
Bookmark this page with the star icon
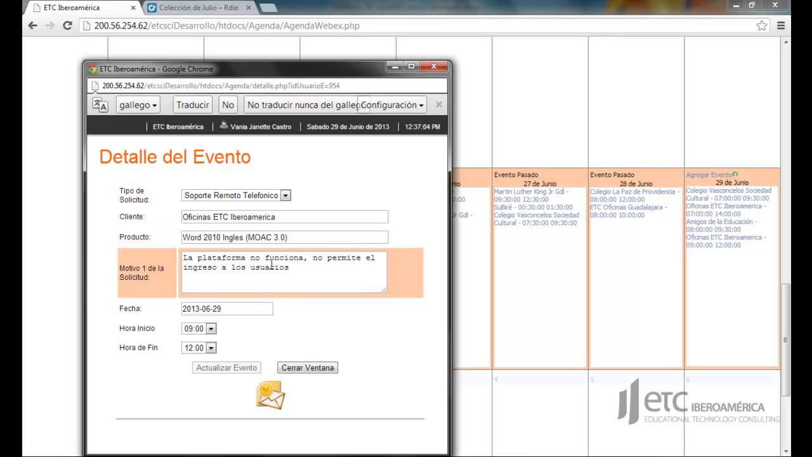[x=762, y=26]
